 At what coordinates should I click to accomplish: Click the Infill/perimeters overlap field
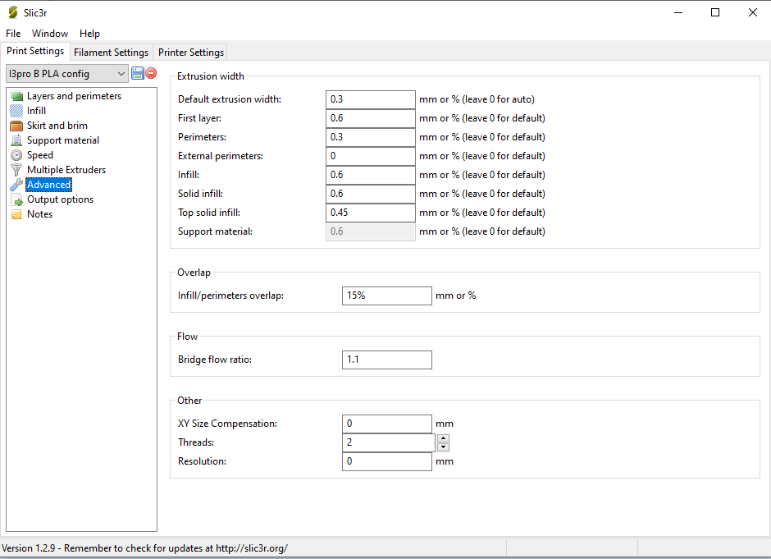(x=386, y=296)
